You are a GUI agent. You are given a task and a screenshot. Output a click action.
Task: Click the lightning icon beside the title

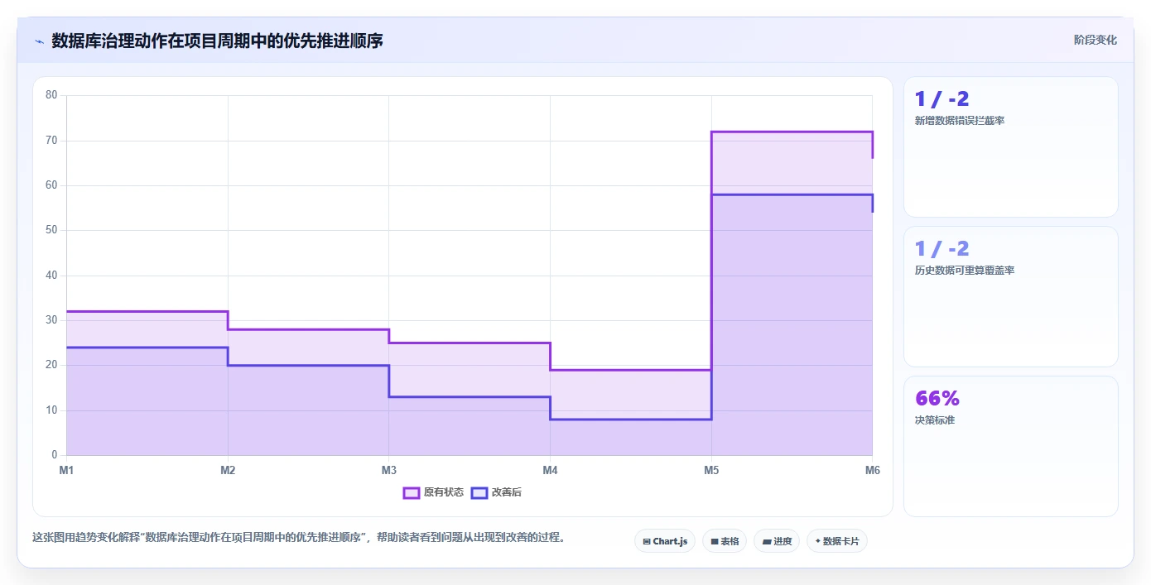[x=39, y=41]
